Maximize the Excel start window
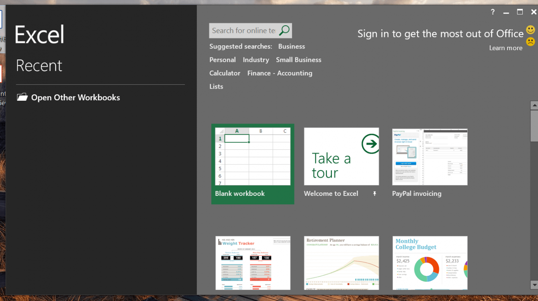 (520, 12)
